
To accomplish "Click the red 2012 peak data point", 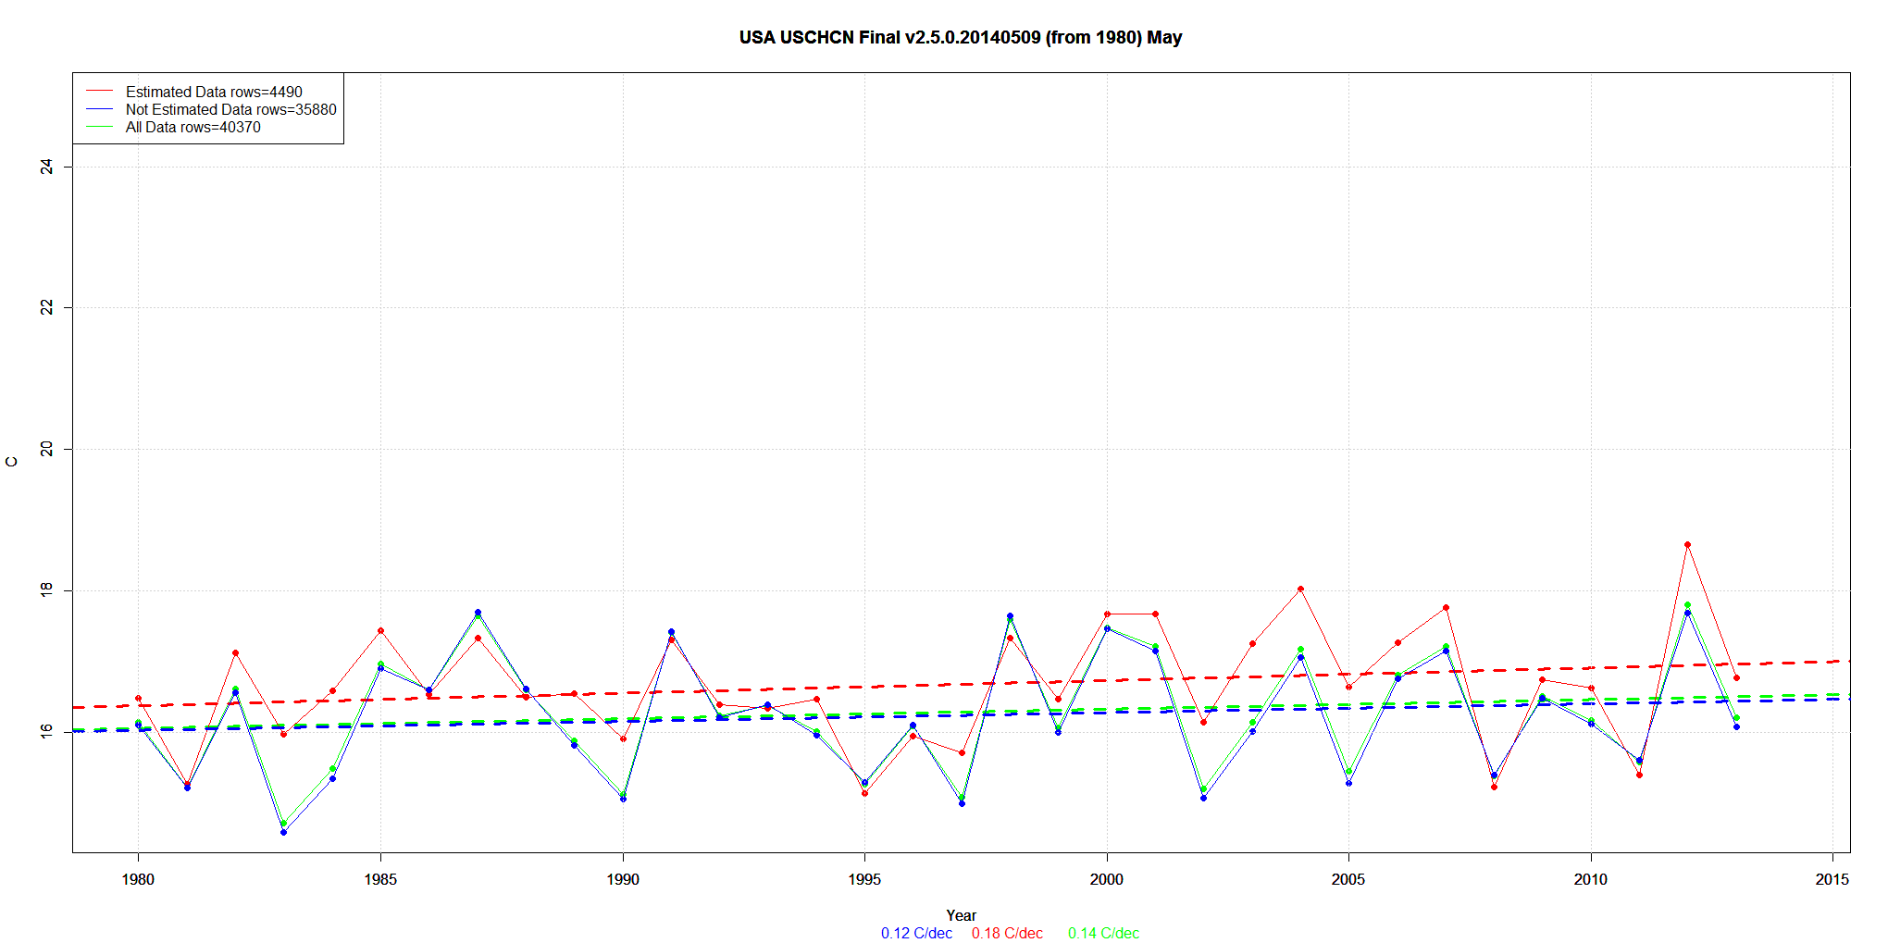I will pos(1687,545).
